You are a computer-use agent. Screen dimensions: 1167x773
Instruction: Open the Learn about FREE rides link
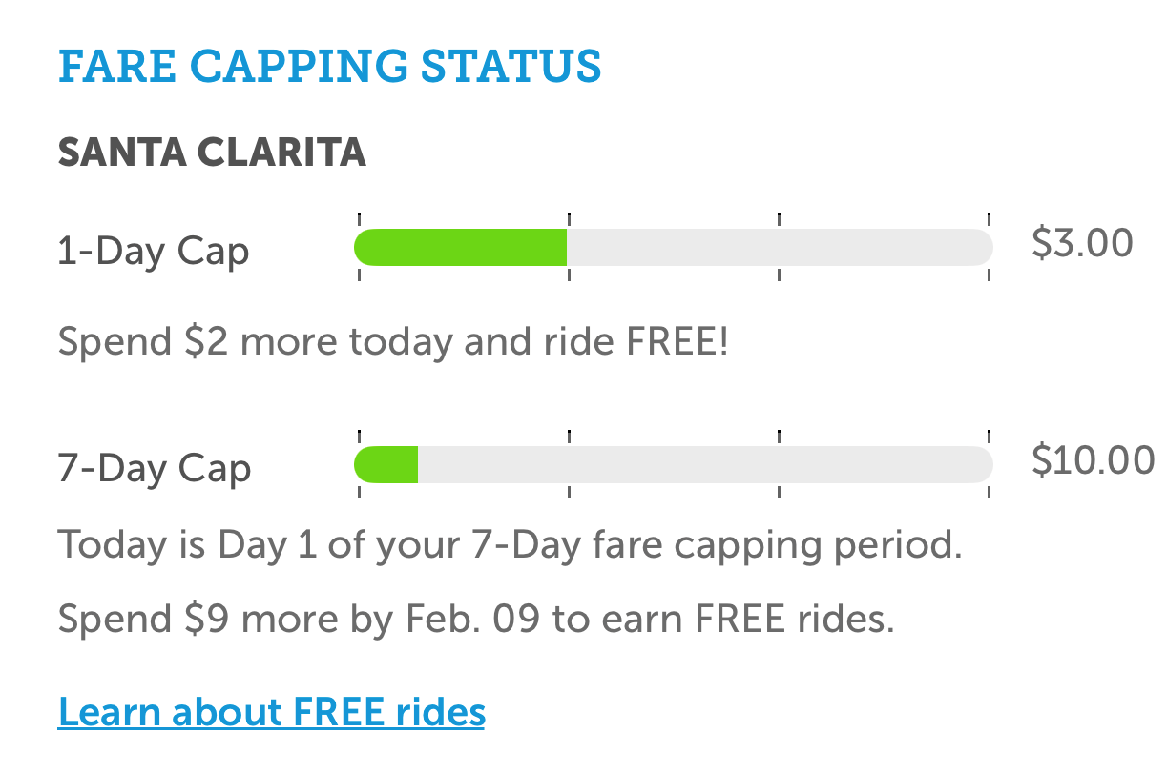tap(271, 712)
